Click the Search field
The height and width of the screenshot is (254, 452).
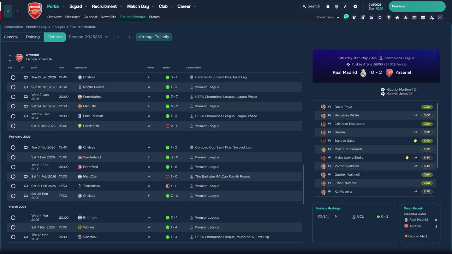tap(311, 6)
